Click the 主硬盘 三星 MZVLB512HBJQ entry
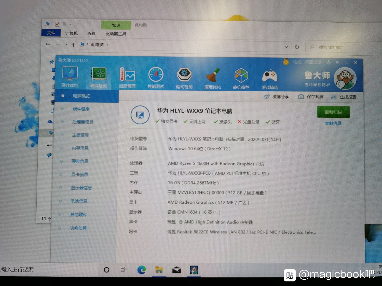Image resolution: width=382 pixels, height=286 pixels. [x=217, y=193]
